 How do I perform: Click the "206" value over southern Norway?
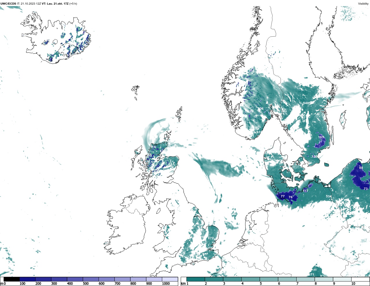pyautogui.click(x=260, y=109)
